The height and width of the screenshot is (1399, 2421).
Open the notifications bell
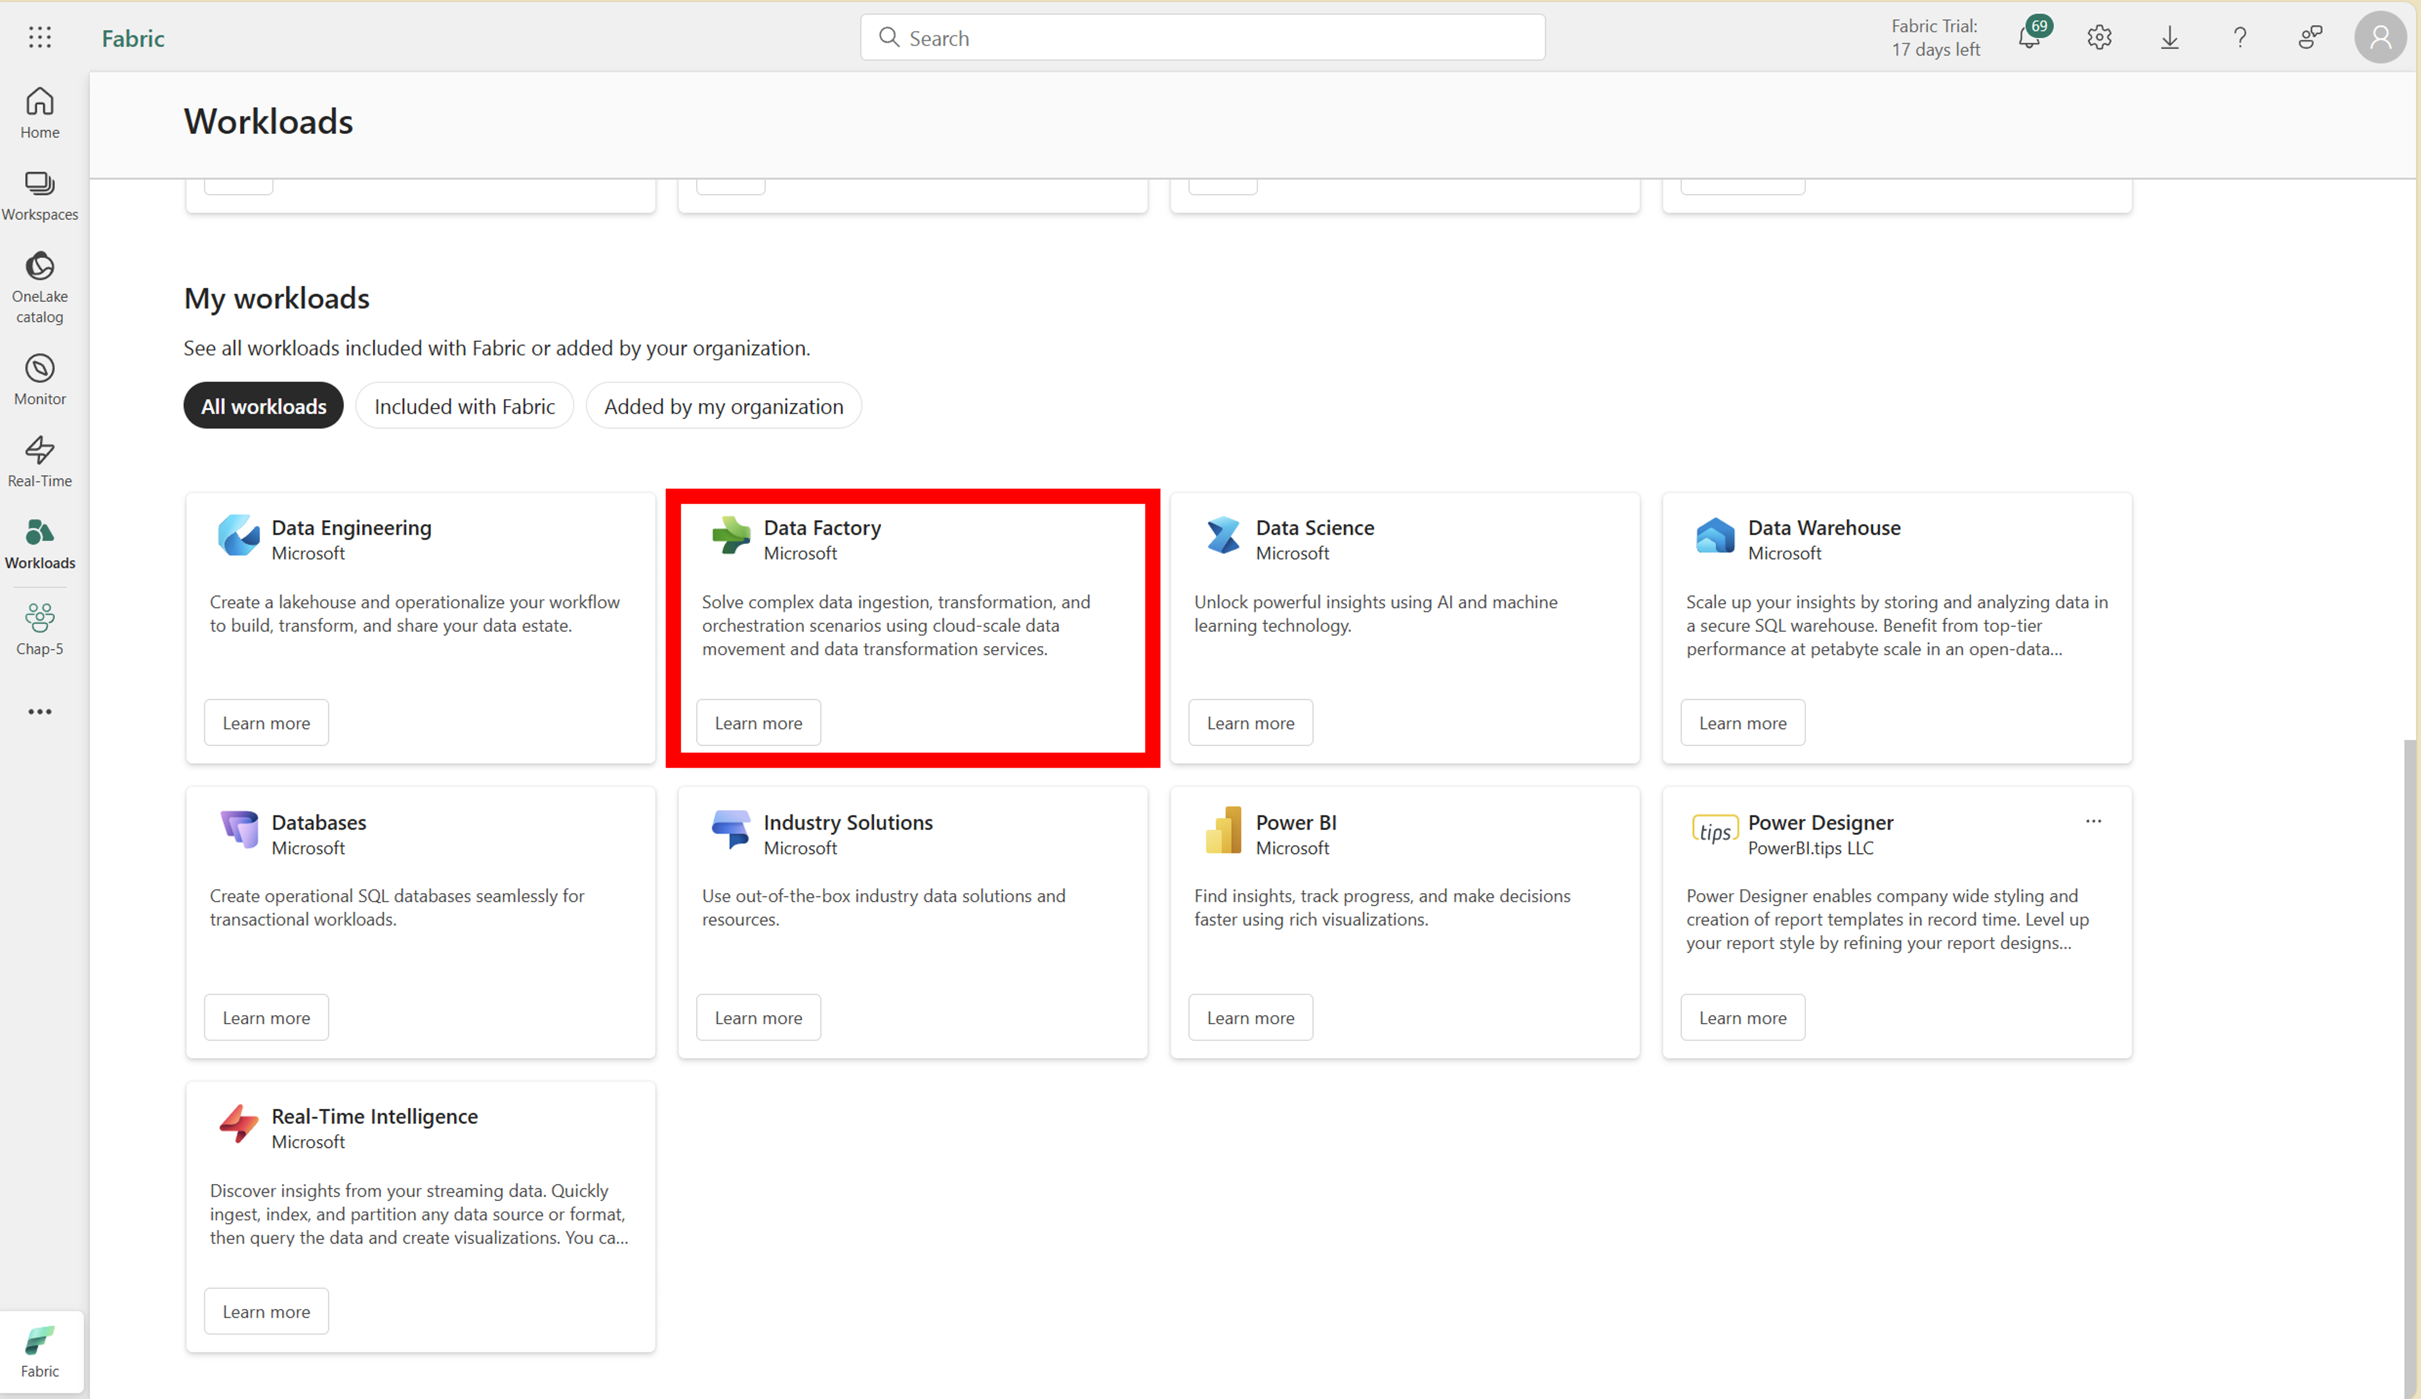2030,37
